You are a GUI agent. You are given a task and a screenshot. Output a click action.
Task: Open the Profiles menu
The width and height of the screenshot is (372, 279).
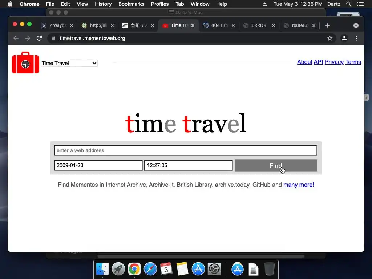160,4
